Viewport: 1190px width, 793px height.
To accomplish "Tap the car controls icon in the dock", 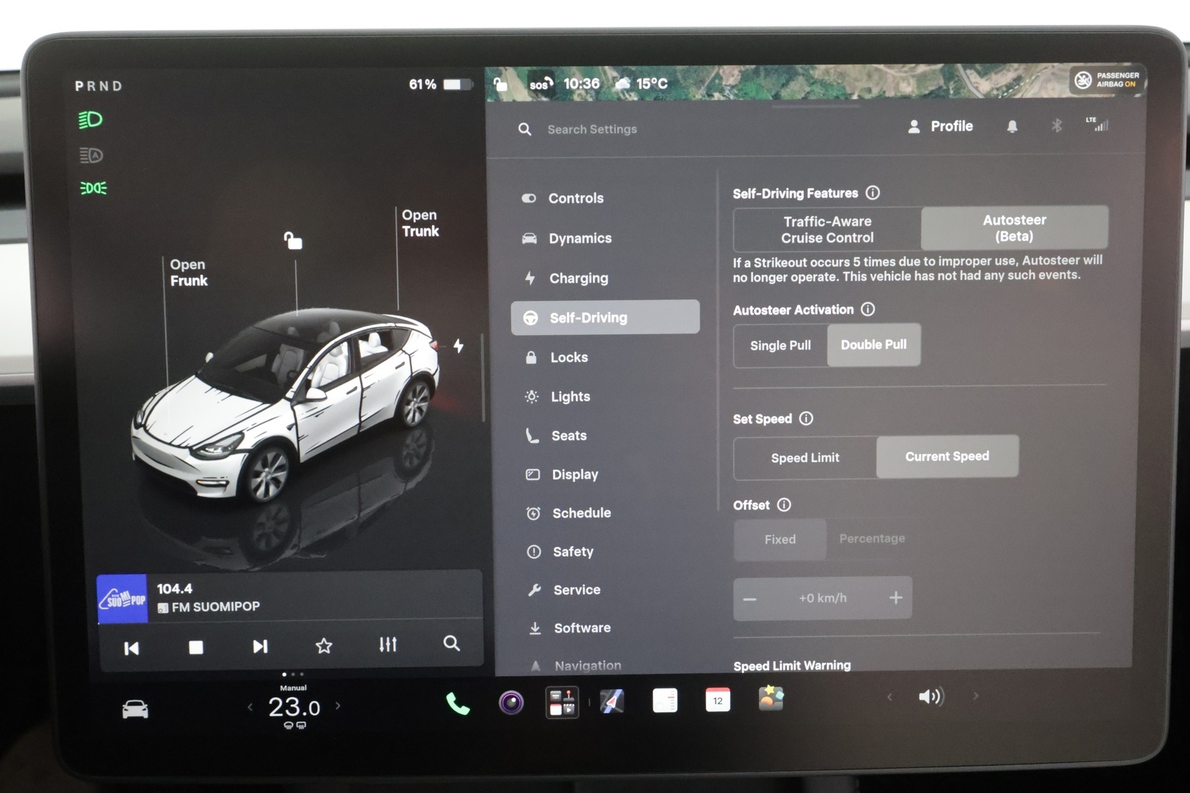I will point(135,709).
